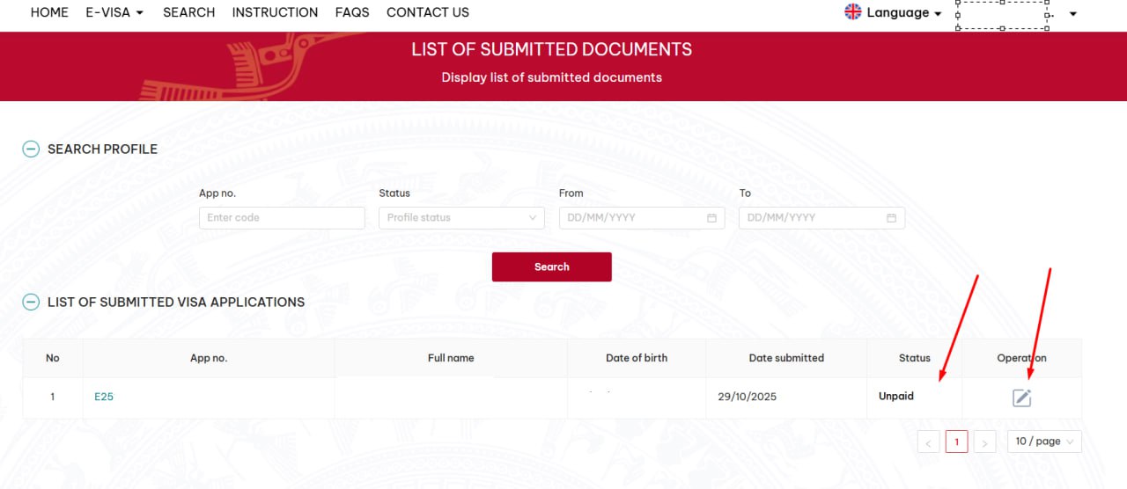1127x489 pixels.
Task: Open the 10 / page size dropdown
Action: click(x=1044, y=442)
